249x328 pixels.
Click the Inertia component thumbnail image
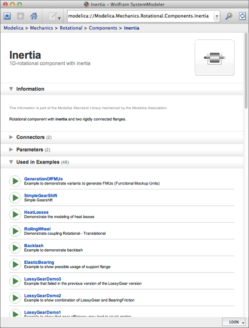(215, 57)
